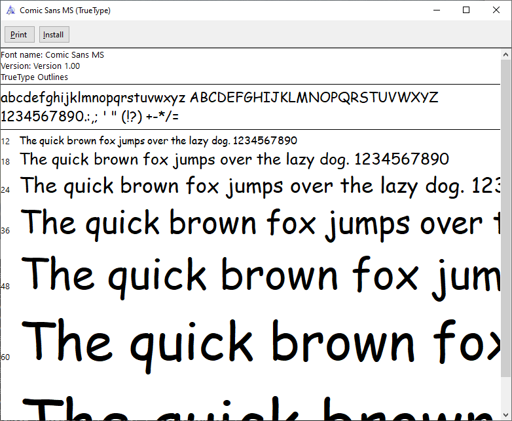
Task: Click the 18-point pangram sample sentence
Action: (234, 159)
